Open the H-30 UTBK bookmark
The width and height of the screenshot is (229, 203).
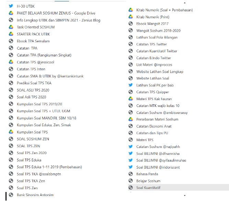[26, 6]
